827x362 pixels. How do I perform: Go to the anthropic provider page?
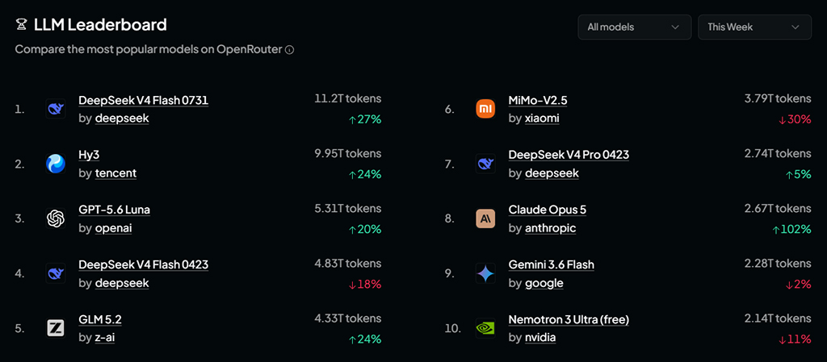(551, 228)
